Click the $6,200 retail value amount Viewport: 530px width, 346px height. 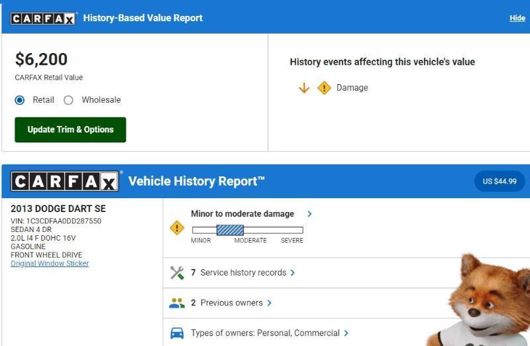click(x=41, y=60)
